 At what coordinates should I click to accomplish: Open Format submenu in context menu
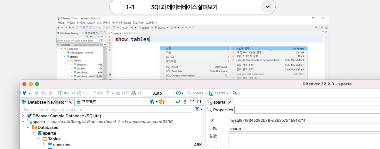[195, 57]
